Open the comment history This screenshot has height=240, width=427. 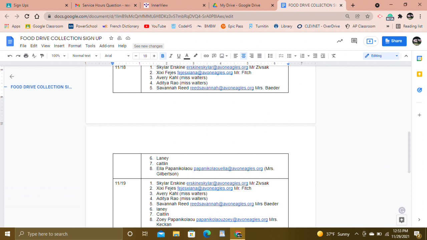(x=354, y=41)
